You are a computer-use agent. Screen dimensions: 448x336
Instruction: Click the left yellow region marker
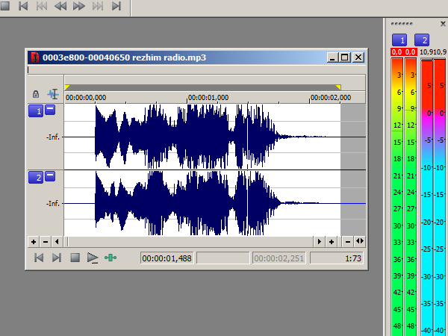67,87
